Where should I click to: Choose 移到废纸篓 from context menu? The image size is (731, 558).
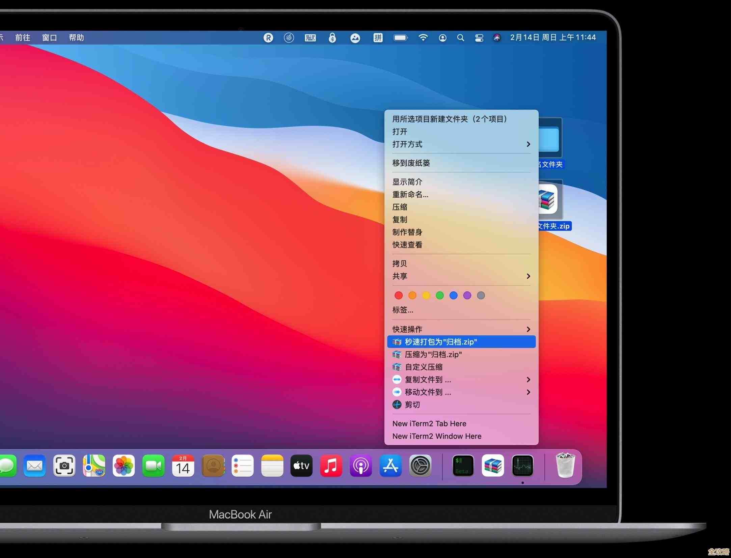(411, 163)
